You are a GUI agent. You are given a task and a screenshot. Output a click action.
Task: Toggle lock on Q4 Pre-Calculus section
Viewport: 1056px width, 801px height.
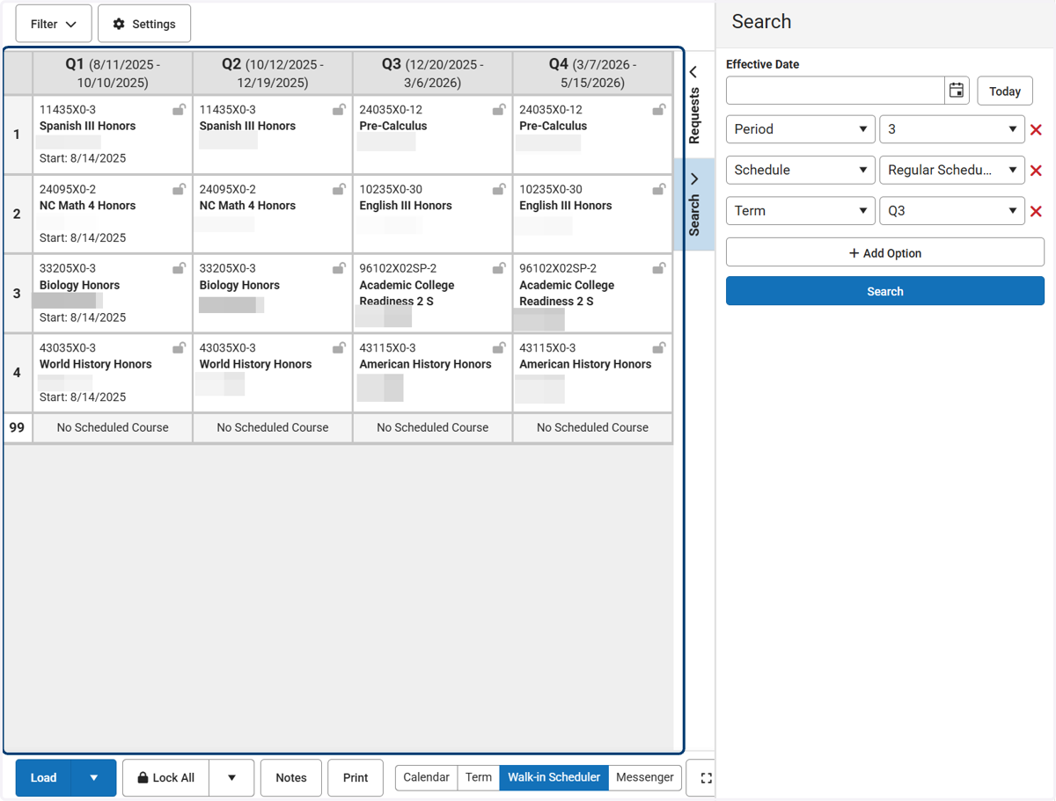(659, 110)
